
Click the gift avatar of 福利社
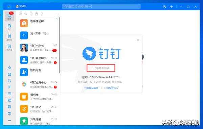(24, 97)
